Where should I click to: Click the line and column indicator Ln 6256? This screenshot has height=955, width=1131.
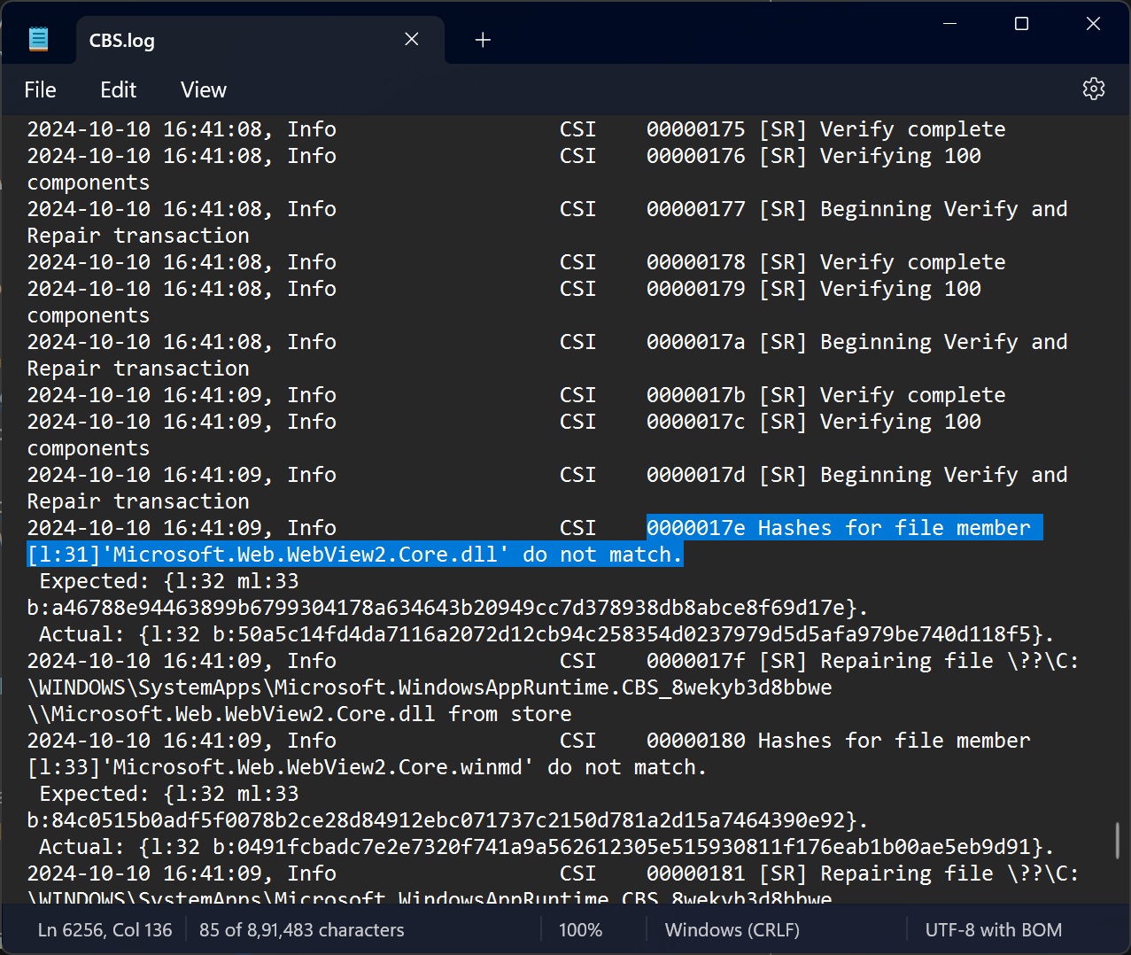(x=104, y=929)
